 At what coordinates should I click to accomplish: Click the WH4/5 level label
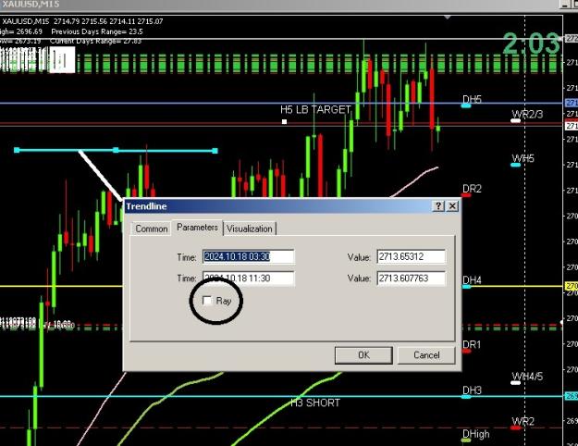pos(527,377)
